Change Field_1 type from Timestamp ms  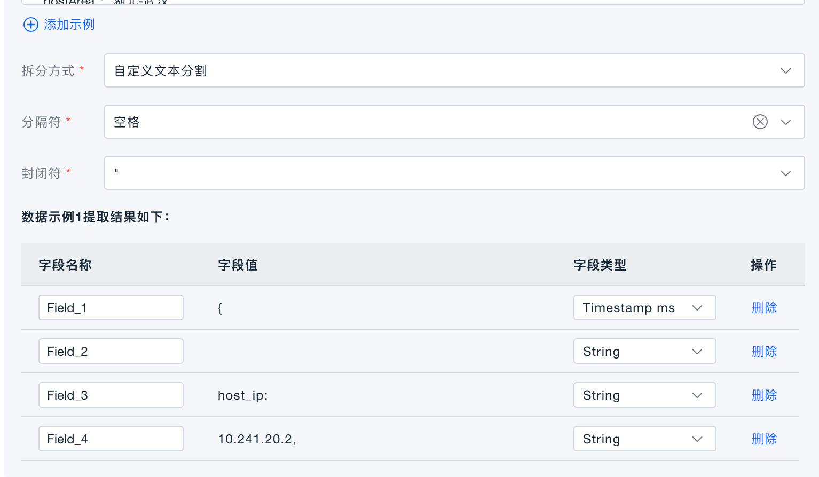coord(644,307)
